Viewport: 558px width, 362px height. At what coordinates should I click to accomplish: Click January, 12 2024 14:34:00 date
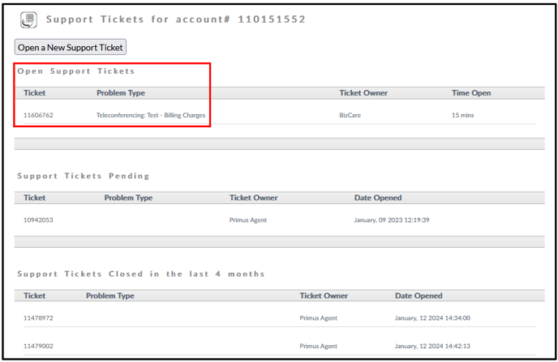[432, 318]
